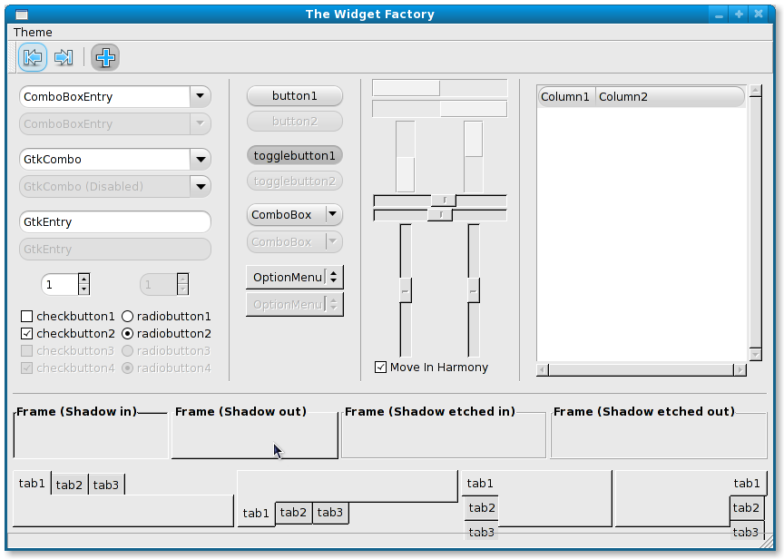Click into the enabled GtkEntry field
The width and height of the screenshot is (784, 559).
(x=115, y=221)
